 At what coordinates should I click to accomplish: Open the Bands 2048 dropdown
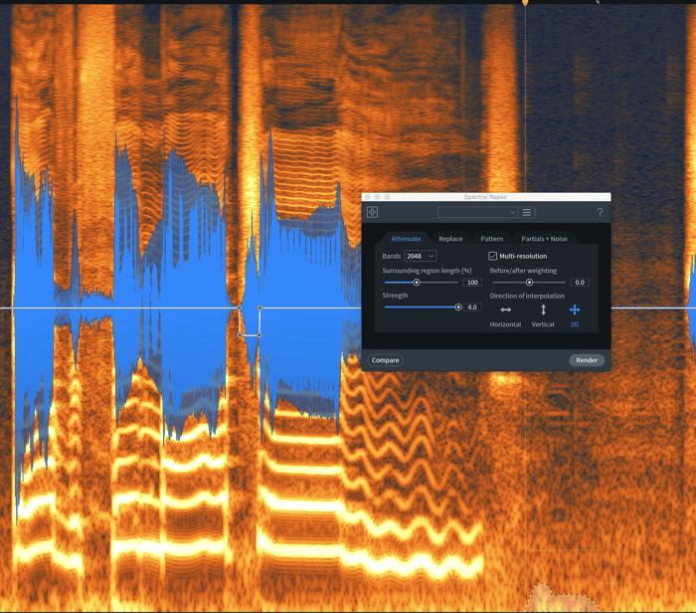click(x=420, y=257)
